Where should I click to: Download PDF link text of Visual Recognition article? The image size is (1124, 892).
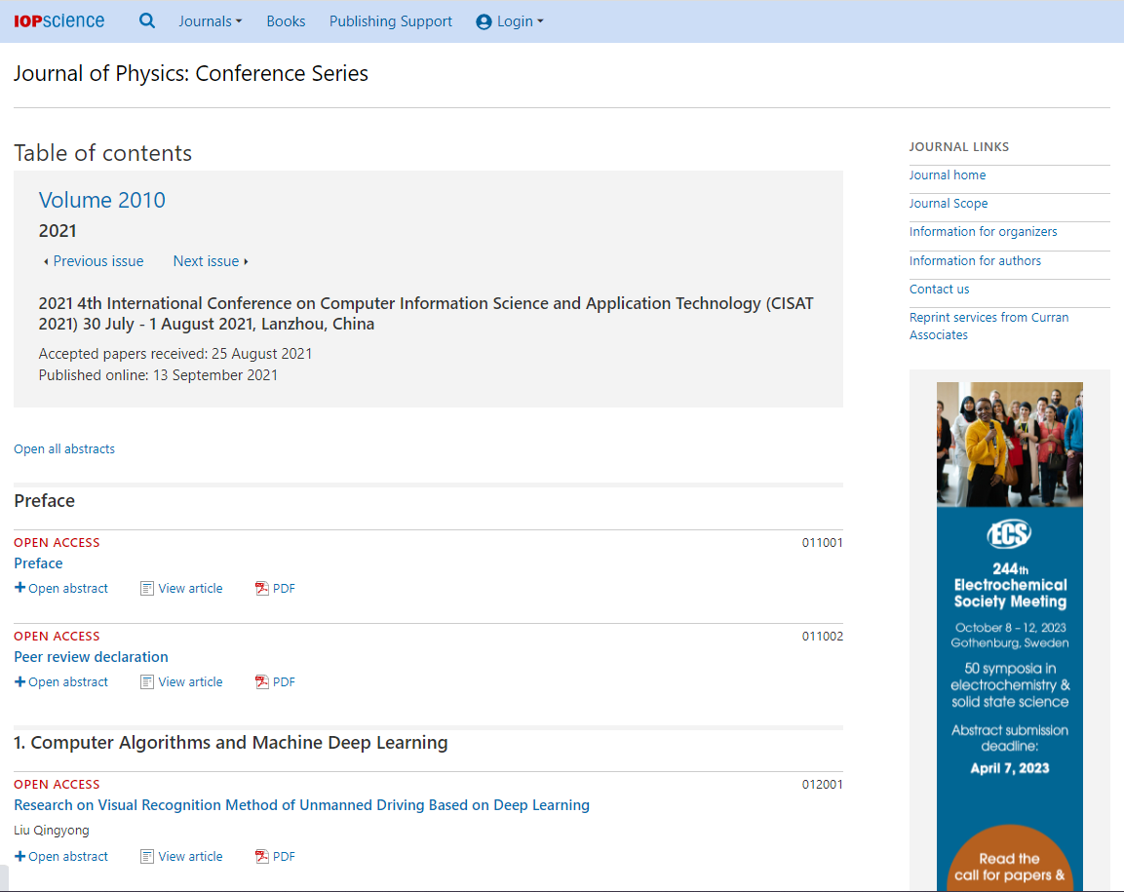(x=284, y=856)
